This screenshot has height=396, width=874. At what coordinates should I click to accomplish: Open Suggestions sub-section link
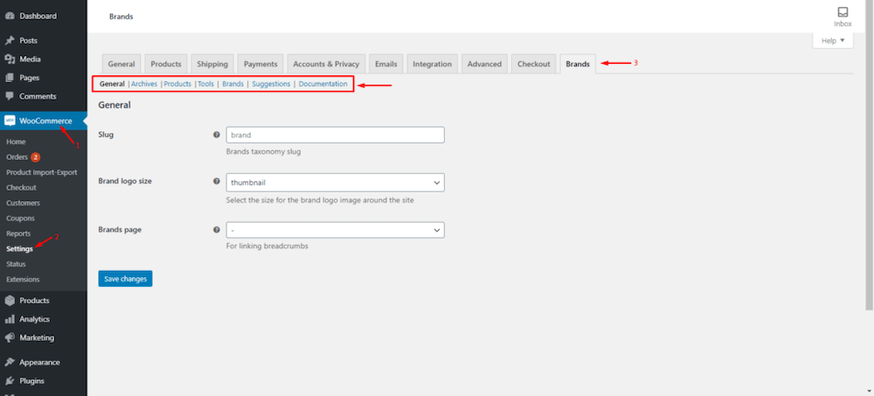[x=271, y=84]
